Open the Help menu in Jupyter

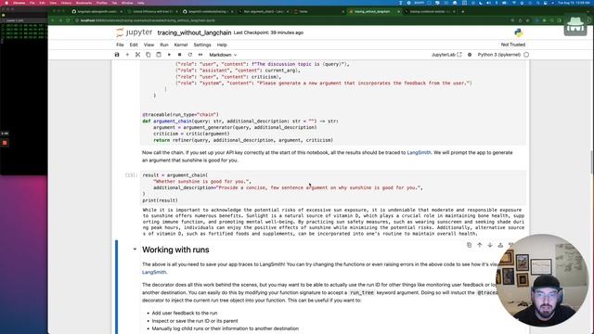pos(222,45)
